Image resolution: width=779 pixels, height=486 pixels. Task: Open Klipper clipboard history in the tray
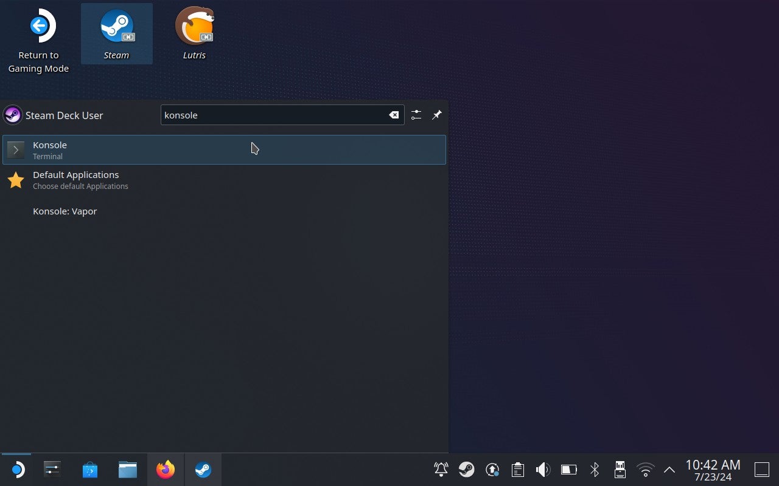pos(517,469)
